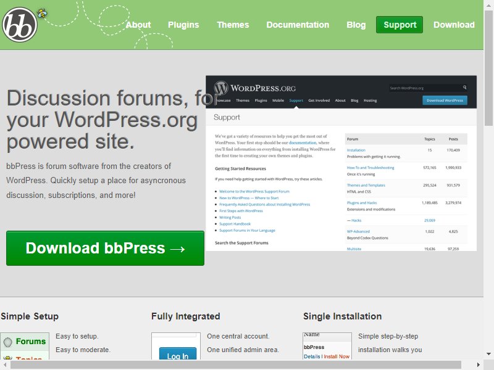Click the 'One central account.' text
The image size is (494, 370).
(x=238, y=336)
